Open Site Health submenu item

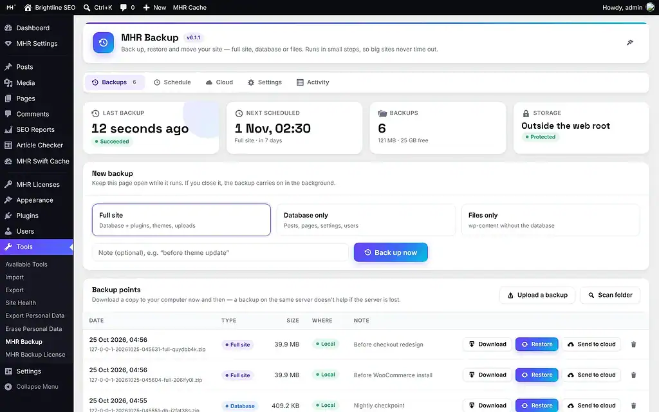tap(21, 303)
